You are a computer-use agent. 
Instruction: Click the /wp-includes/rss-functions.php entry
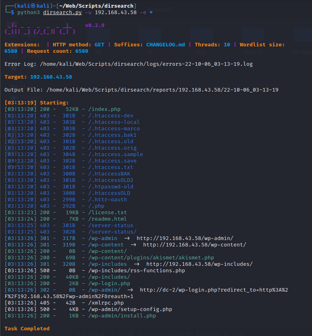coord(136,271)
